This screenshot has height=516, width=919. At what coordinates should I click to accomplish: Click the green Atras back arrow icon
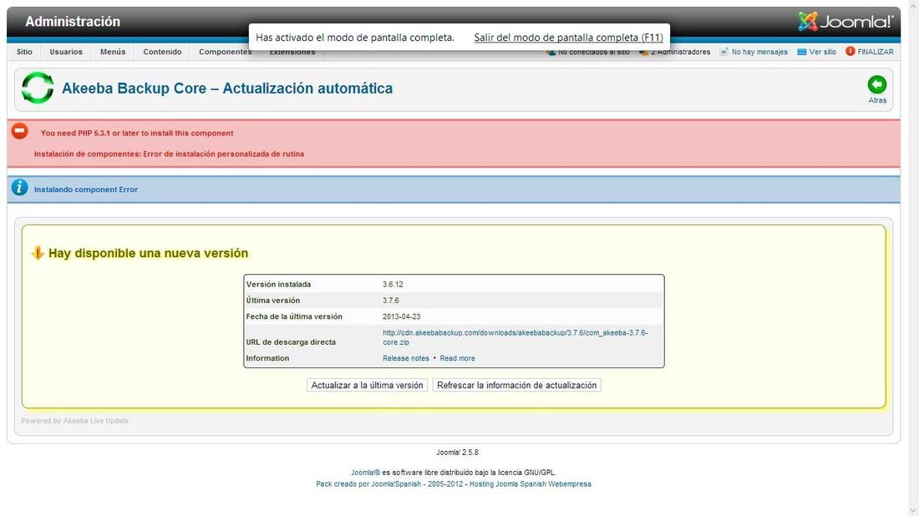pos(876,85)
